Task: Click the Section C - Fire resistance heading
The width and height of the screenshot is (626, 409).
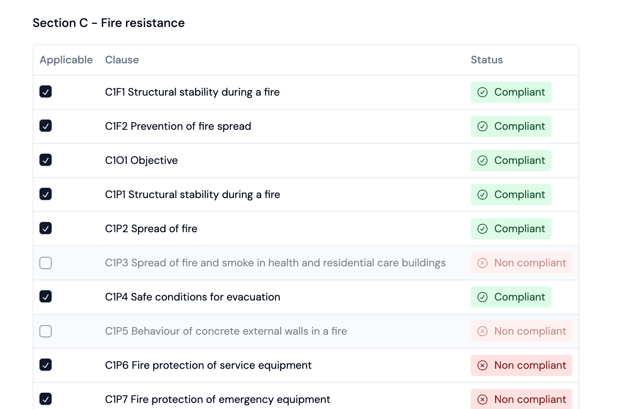Action: coord(109,23)
